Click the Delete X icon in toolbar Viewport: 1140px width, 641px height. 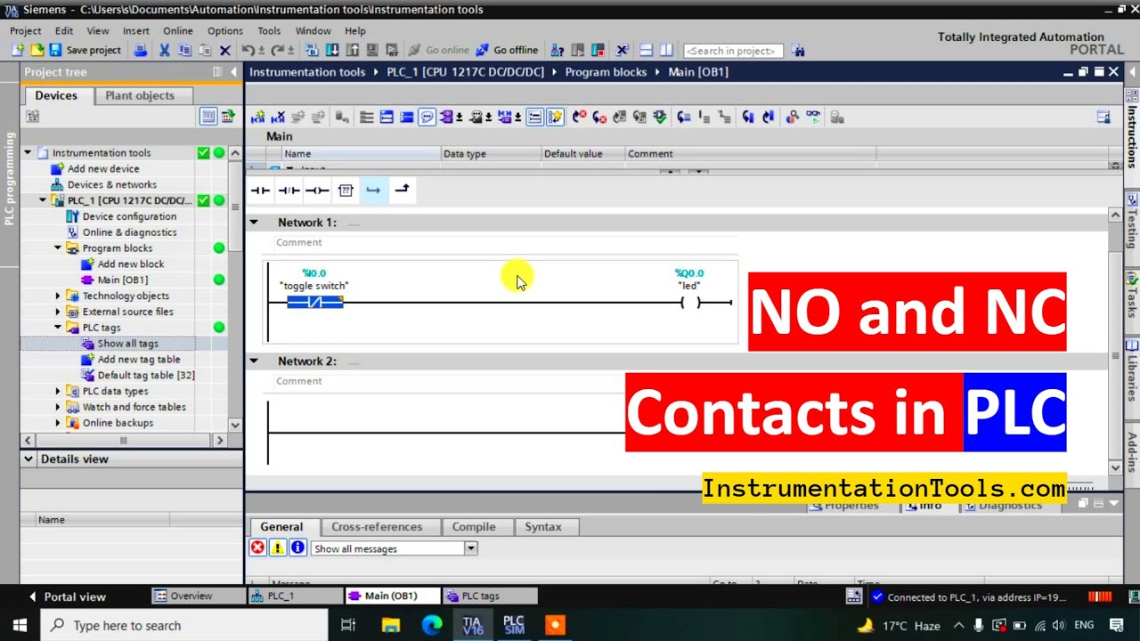225,50
